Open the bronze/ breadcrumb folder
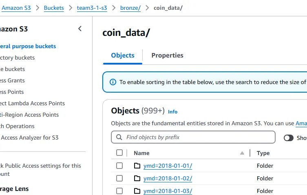307x195 pixels. pyautogui.click(x=130, y=8)
